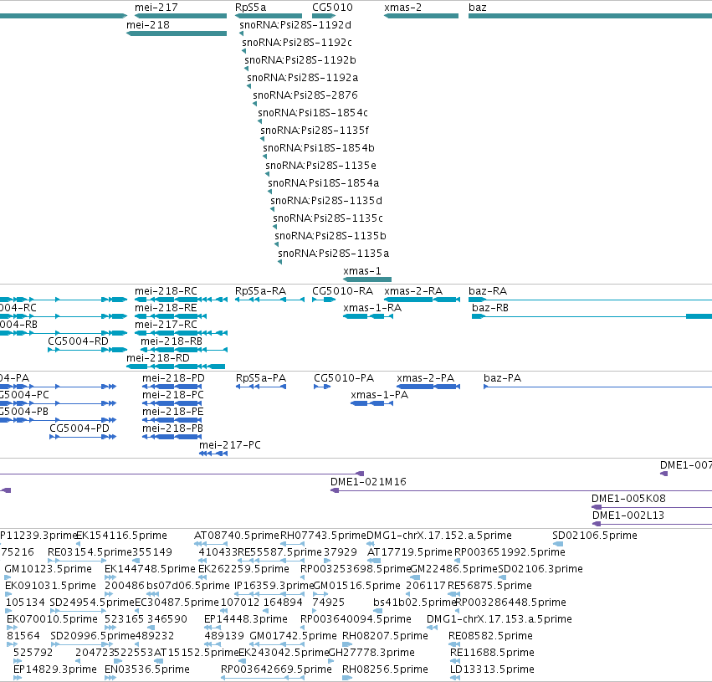Click the mei-218-PC protein label
The image size is (712, 682).
point(173,395)
